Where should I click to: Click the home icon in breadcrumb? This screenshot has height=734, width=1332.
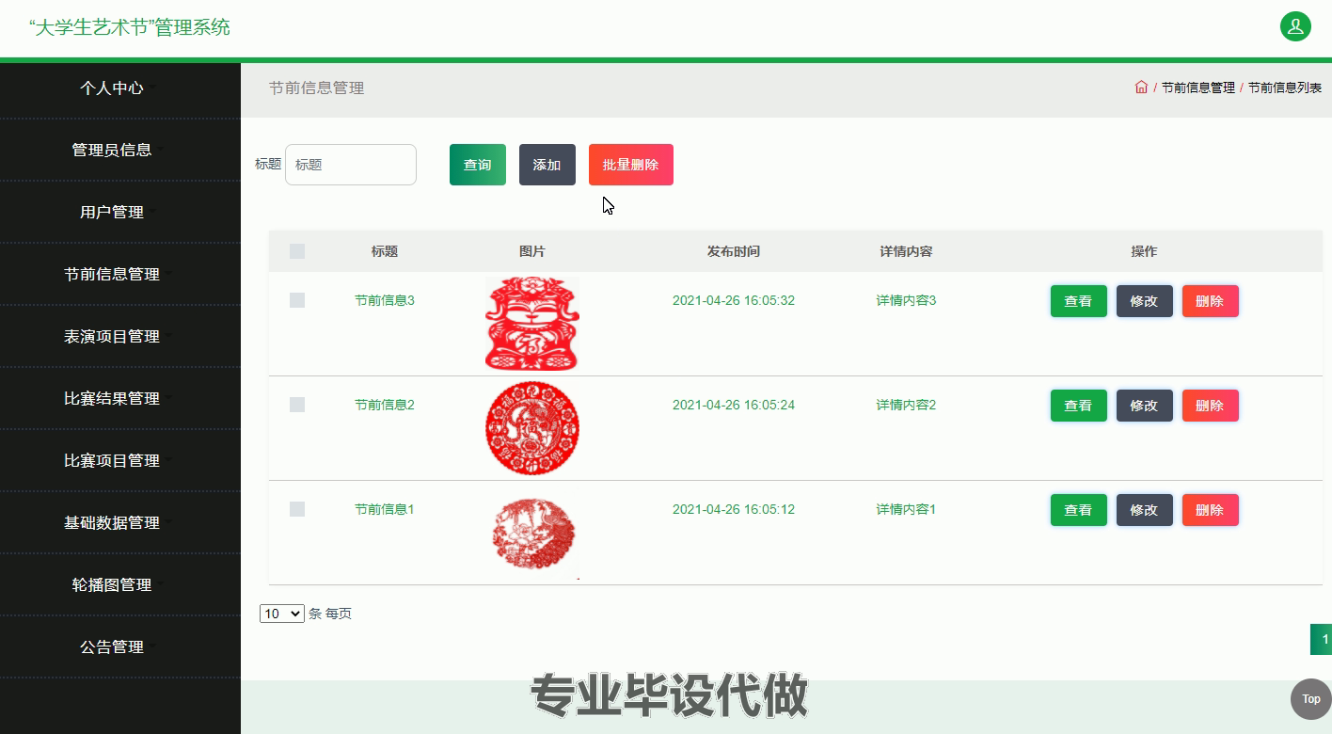(x=1141, y=88)
